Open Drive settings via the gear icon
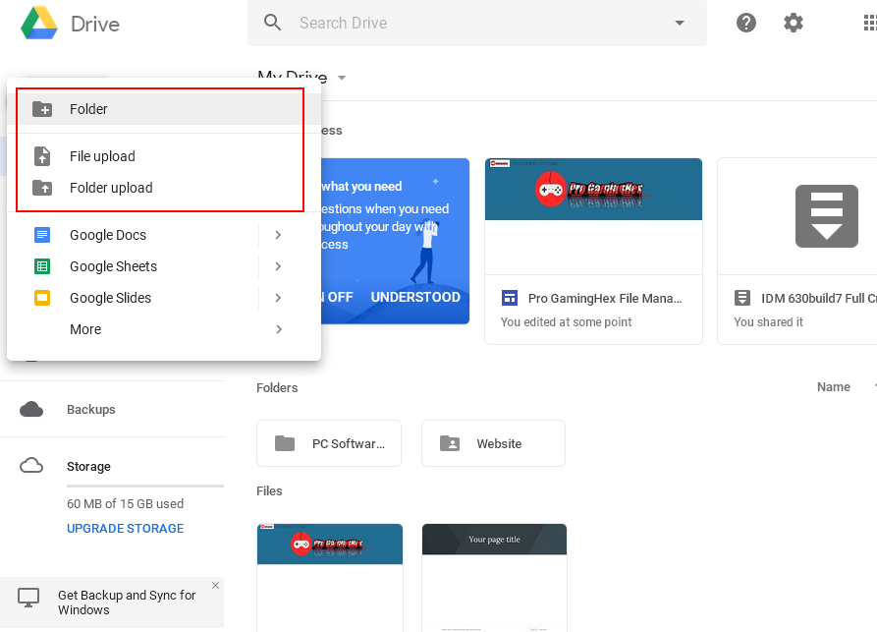This screenshot has height=632, width=877. (x=794, y=22)
